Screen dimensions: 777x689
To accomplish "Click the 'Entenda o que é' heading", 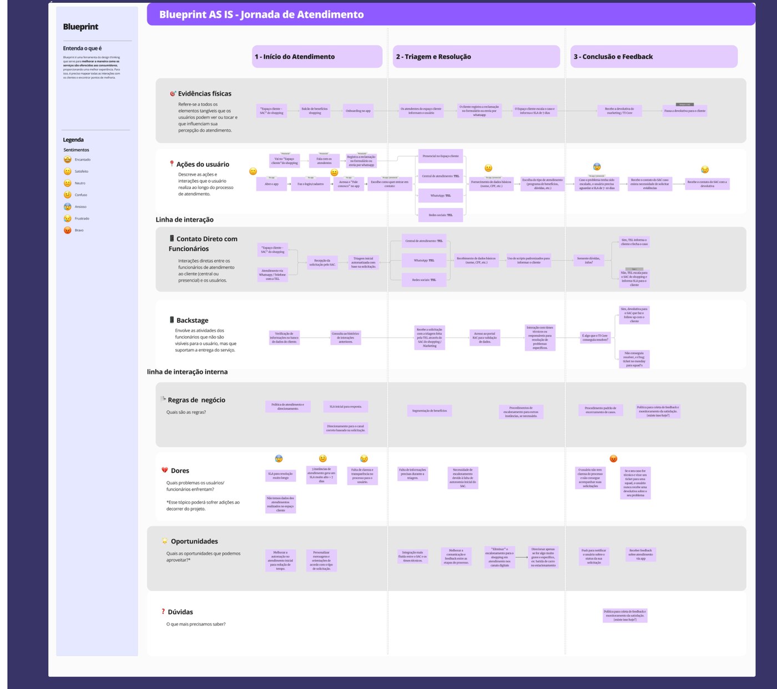I will pyautogui.click(x=82, y=48).
